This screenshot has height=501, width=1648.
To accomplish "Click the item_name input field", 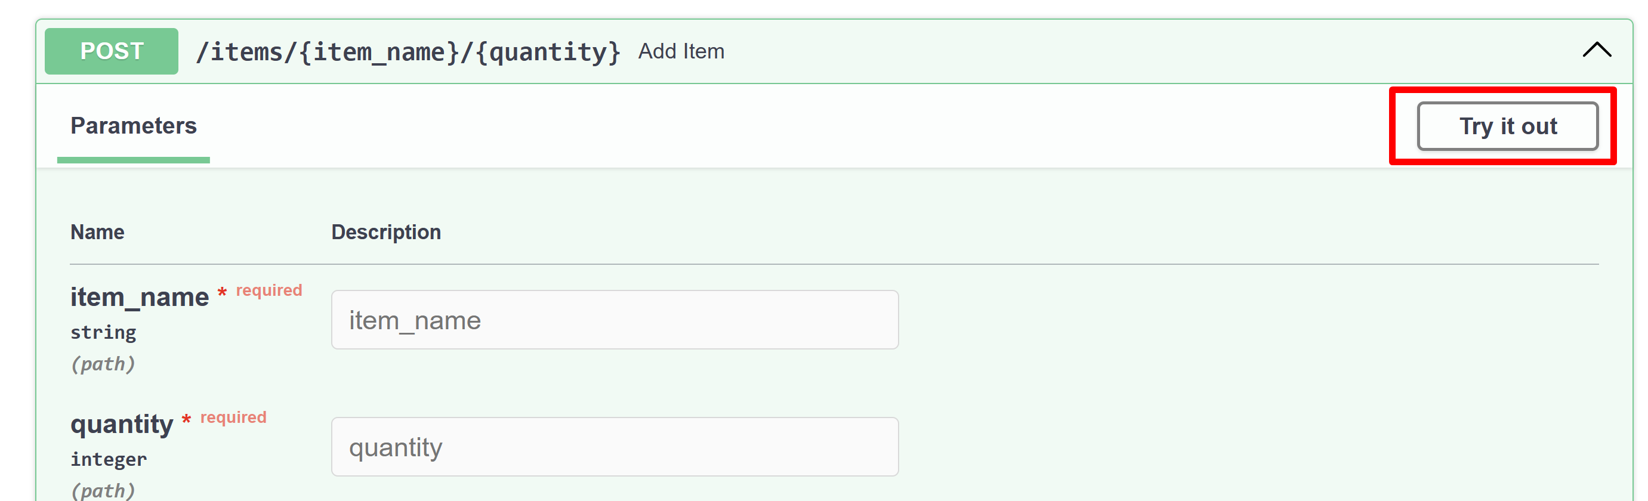I will 614,319.
